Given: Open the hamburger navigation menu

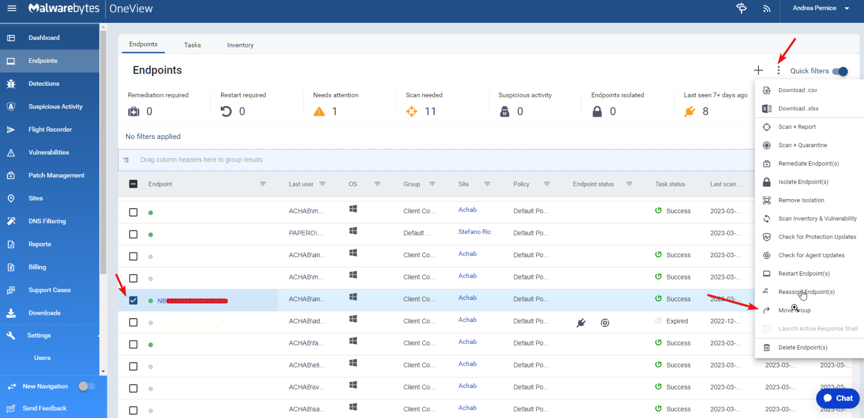Looking at the screenshot, I should (12, 8).
